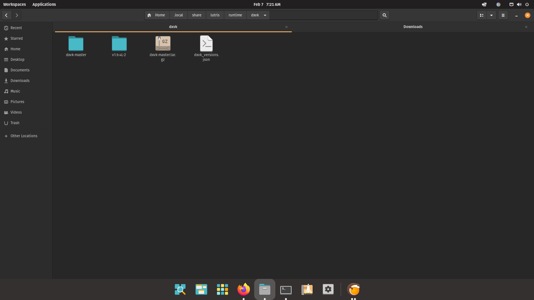Close the Files window
The height and width of the screenshot is (300, 534).
pyautogui.click(x=528, y=15)
